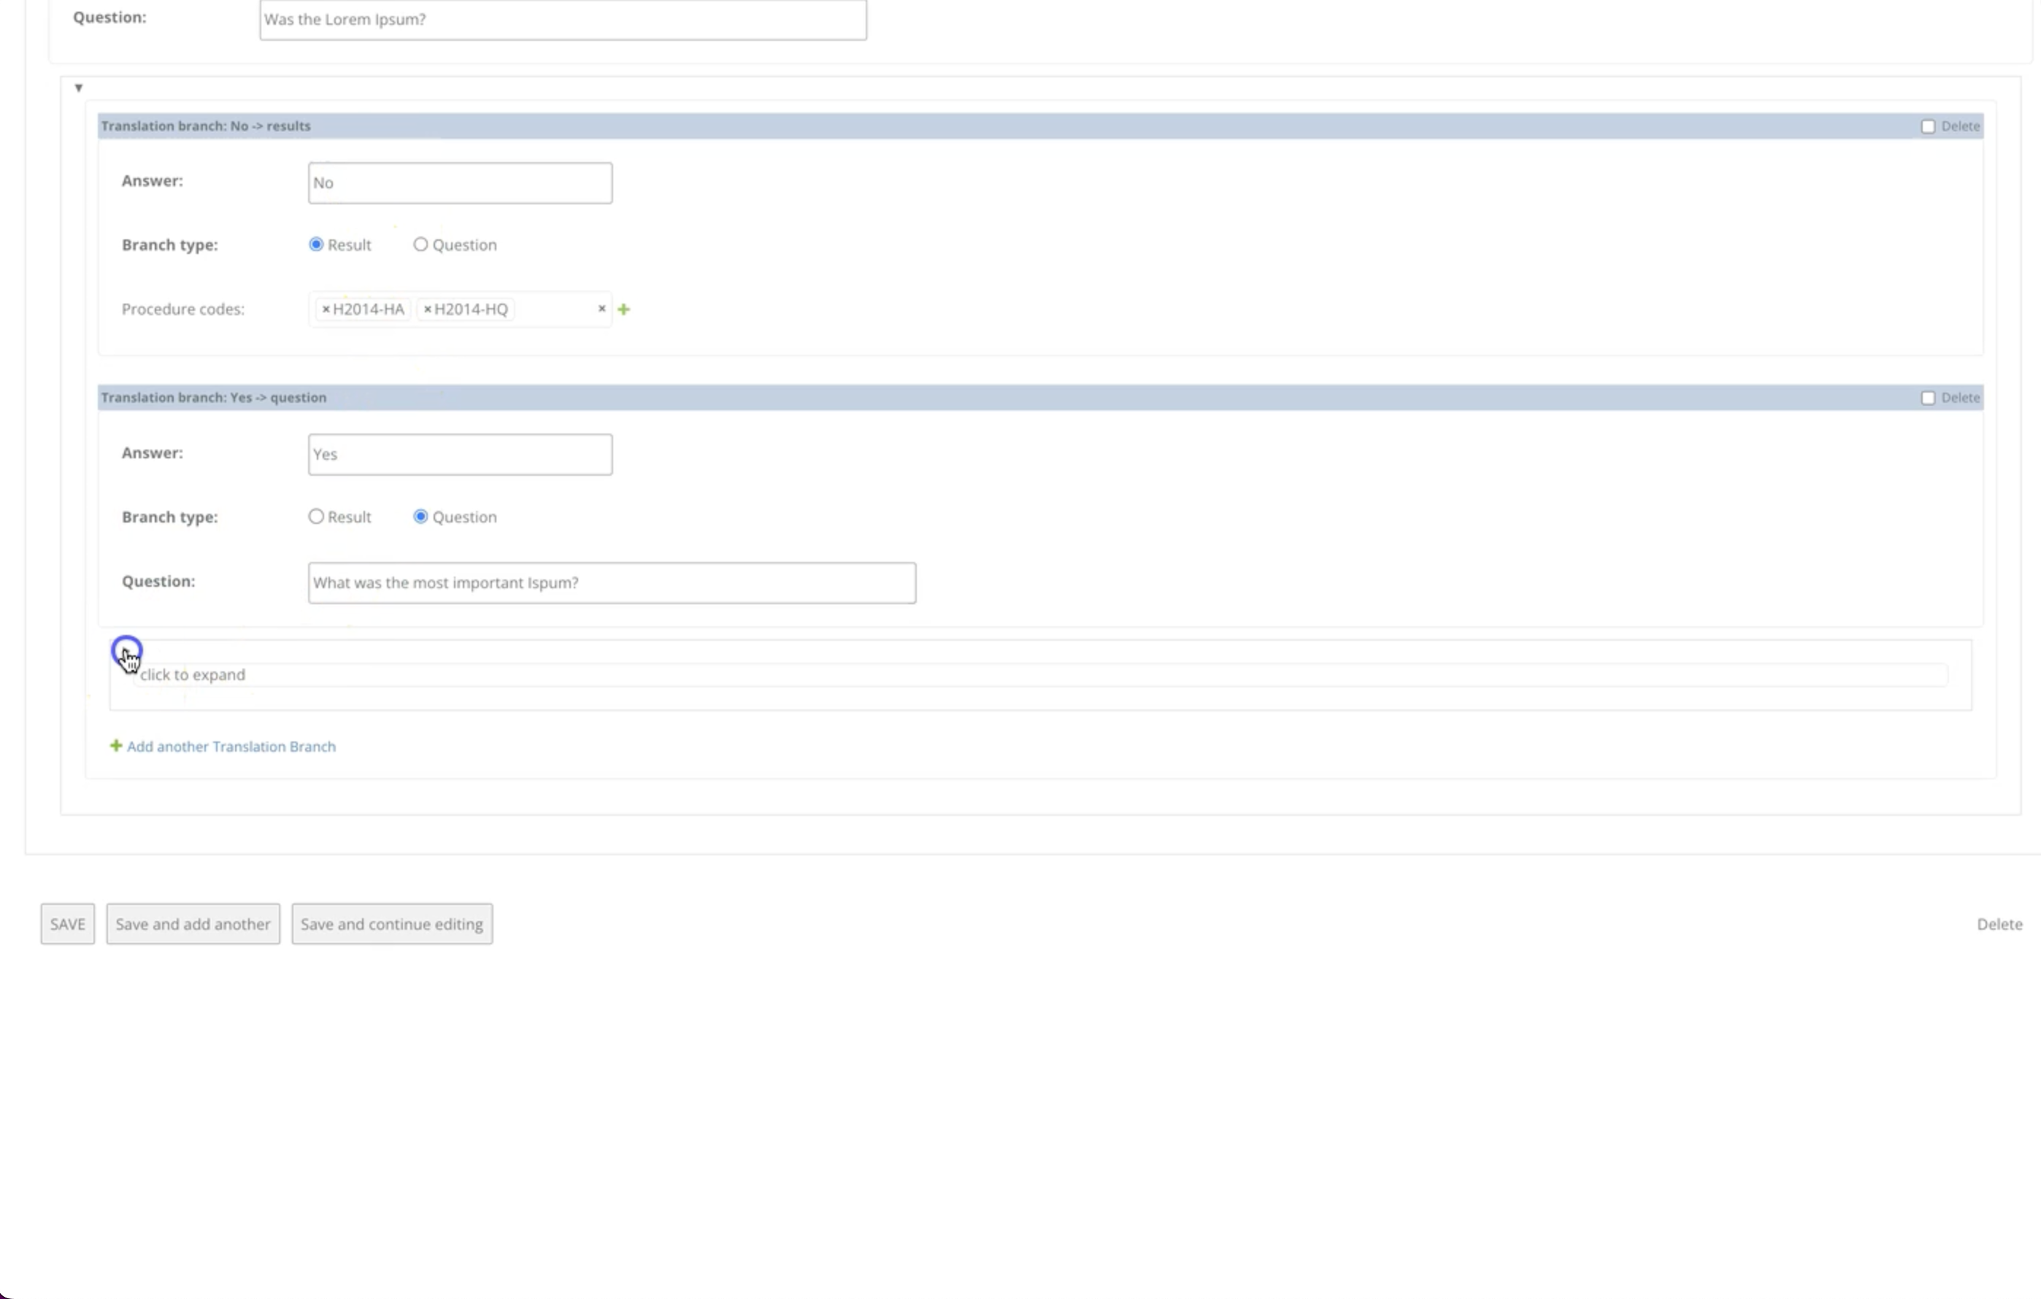This screenshot has width=2041, height=1299.
Task: Clear all procedure codes with x
Action: (x=601, y=309)
